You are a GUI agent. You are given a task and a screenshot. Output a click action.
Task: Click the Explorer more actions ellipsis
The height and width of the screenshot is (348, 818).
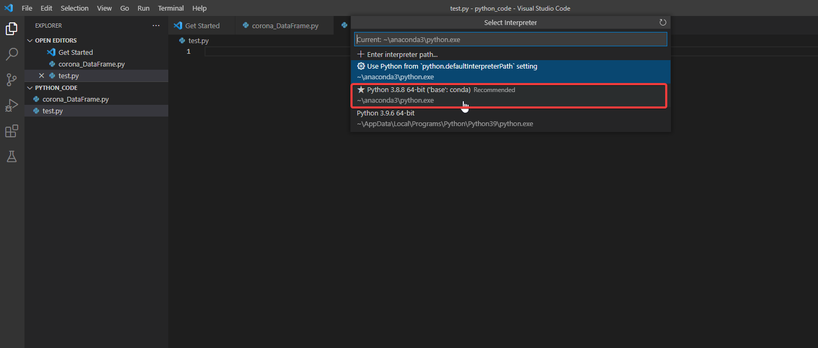(x=156, y=26)
